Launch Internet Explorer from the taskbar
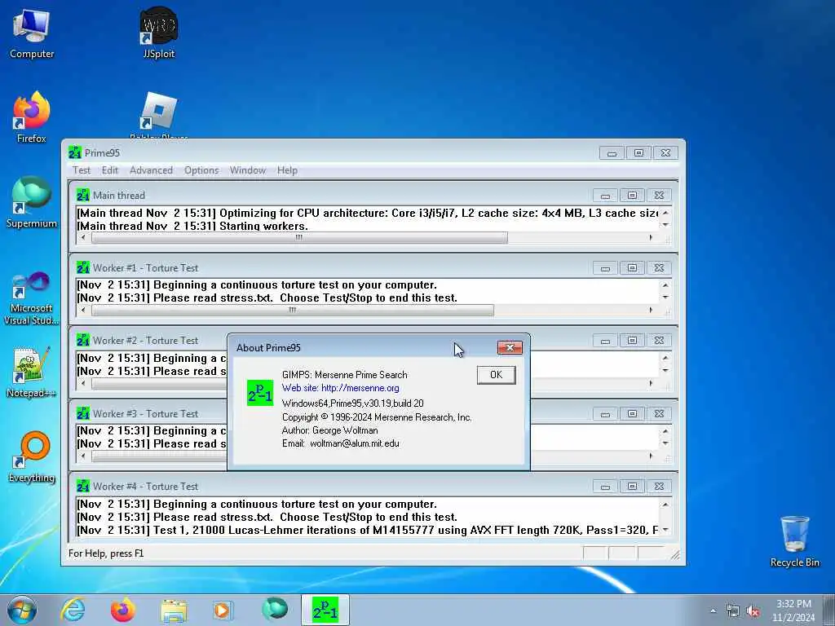This screenshot has width=835, height=626. [73, 610]
